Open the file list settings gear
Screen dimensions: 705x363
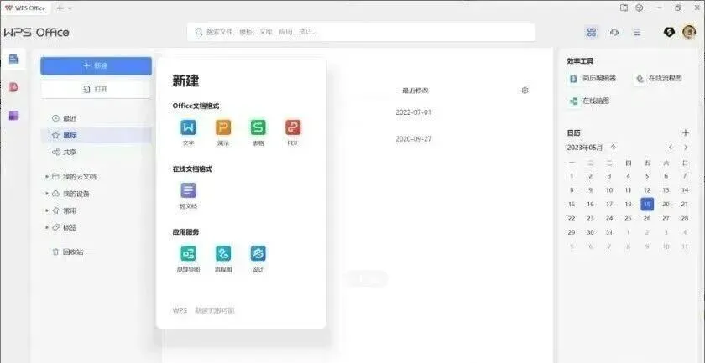point(525,91)
